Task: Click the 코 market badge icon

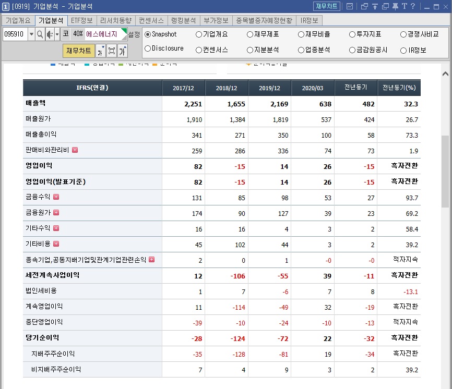Action: point(66,34)
